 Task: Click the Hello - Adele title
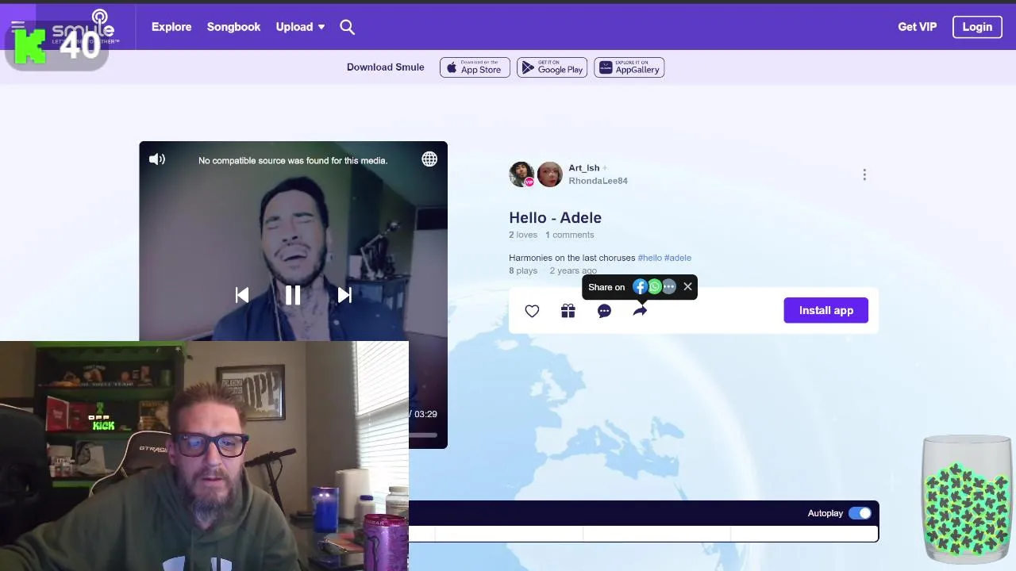(555, 217)
